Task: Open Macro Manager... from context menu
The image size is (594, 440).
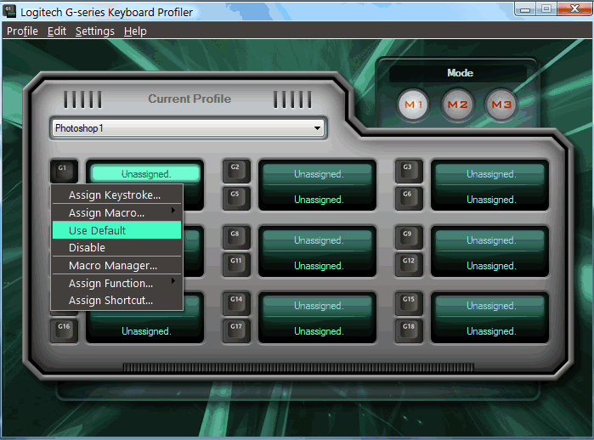Action: (x=116, y=265)
